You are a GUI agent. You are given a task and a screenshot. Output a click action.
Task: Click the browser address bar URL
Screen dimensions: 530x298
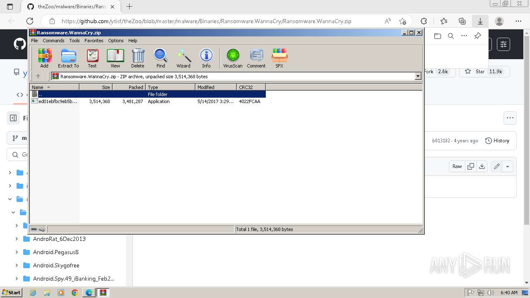click(x=206, y=21)
